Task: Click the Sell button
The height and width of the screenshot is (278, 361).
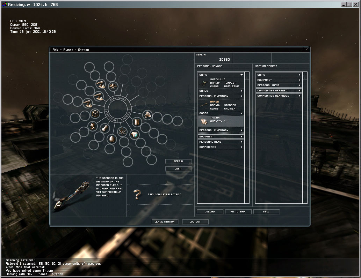Action: click(266, 212)
